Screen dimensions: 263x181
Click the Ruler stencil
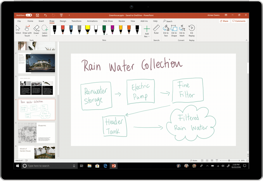pos(156,29)
